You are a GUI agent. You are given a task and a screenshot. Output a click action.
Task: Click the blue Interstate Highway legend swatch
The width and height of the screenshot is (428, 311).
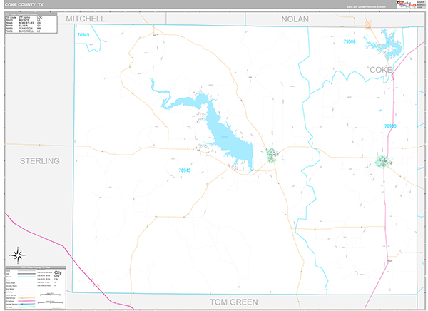pos(26,304)
